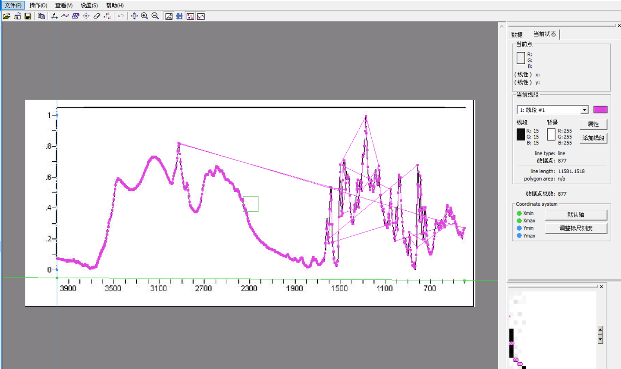
Task: Click the "line length:" value 11581.1518
Action: click(x=571, y=171)
